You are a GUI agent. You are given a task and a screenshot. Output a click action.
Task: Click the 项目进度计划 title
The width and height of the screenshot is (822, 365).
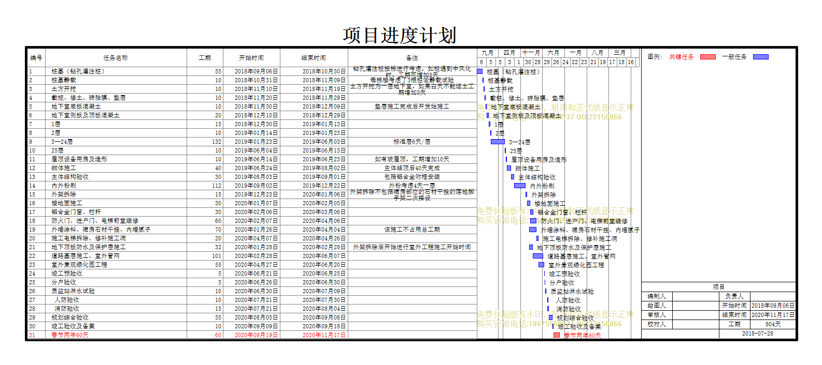pyautogui.click(x=400, y=35)
